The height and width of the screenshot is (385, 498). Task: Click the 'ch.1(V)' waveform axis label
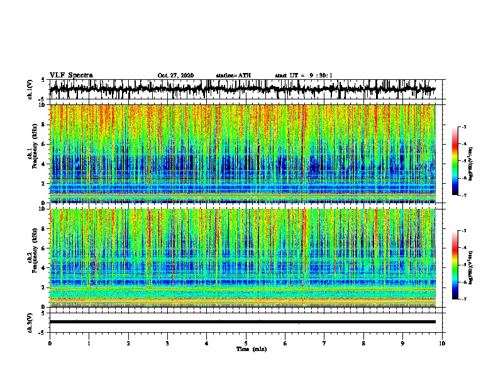coord(30,89)
